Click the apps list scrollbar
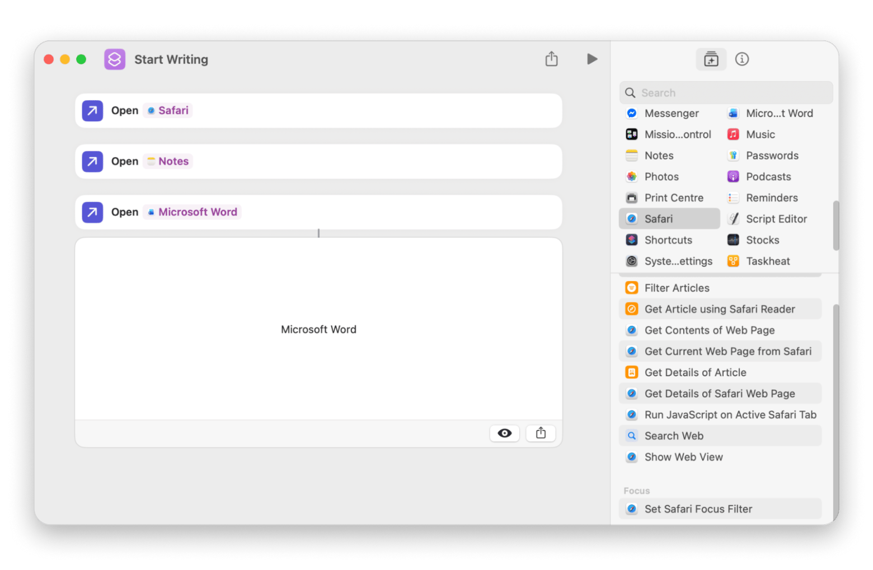873x570 pixels. click(x=836, y=226)
